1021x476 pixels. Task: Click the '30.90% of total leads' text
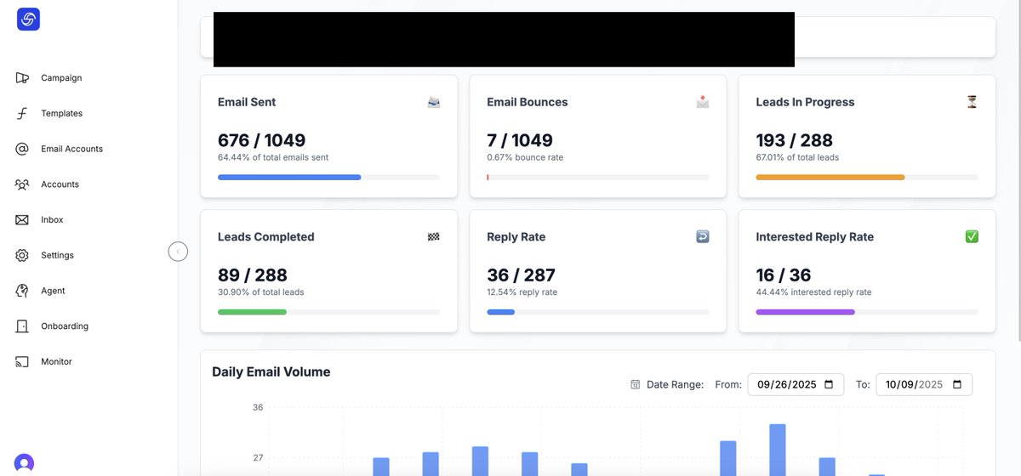pos(261,292)
